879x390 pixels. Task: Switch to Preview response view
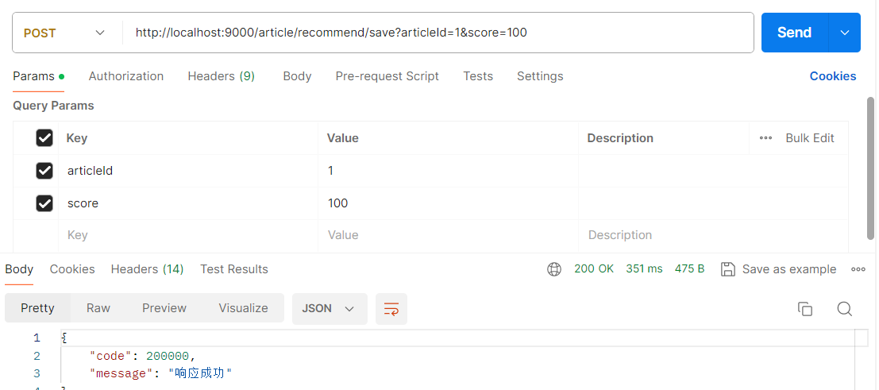click(x=164, y=308)
